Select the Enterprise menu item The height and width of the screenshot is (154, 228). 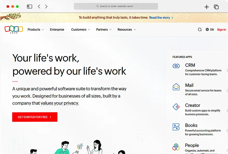click(x=57, y=29)
